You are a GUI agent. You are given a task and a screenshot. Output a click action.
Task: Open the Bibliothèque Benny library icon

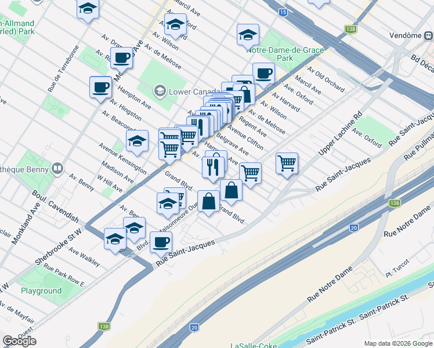(57, 169)
